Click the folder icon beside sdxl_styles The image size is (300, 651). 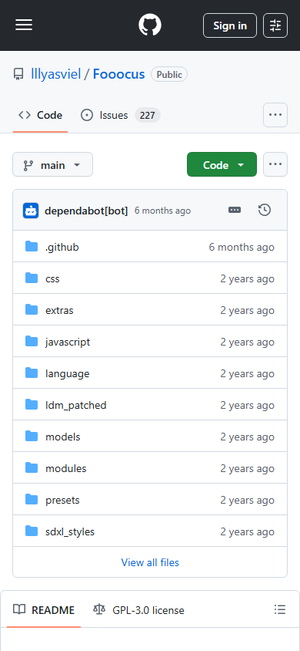[x=32, y=531]
